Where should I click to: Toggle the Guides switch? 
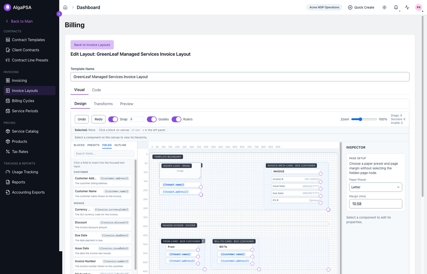(152, 119)
